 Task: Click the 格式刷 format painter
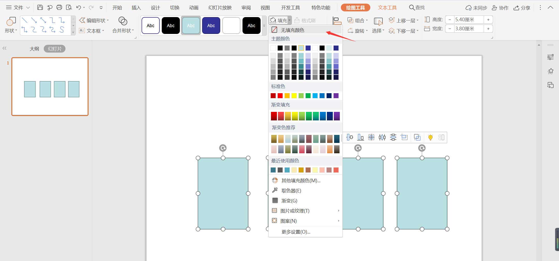click(305, 20)
